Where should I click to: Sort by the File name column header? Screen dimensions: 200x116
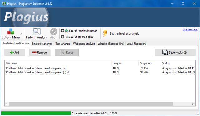click(58, 63)
